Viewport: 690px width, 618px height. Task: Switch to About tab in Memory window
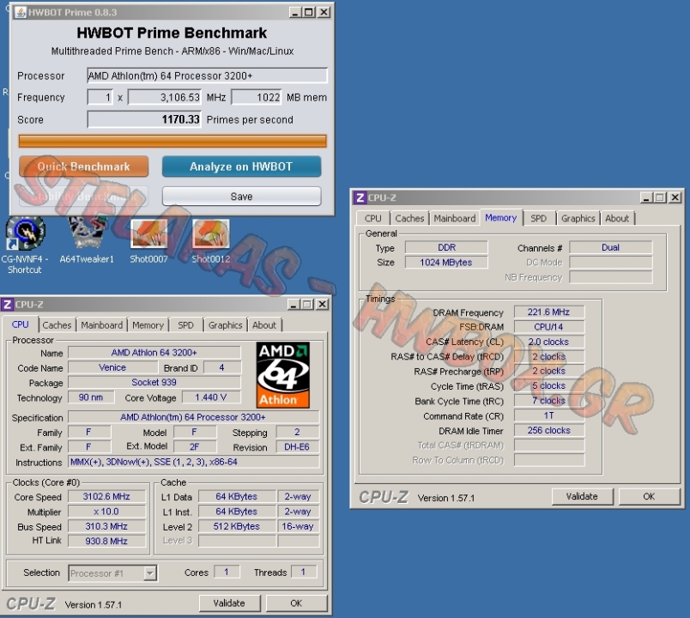[x=617, y=218]
